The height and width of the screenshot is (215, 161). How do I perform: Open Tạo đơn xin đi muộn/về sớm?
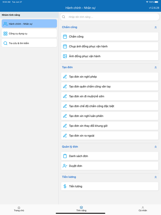point(110,96)
